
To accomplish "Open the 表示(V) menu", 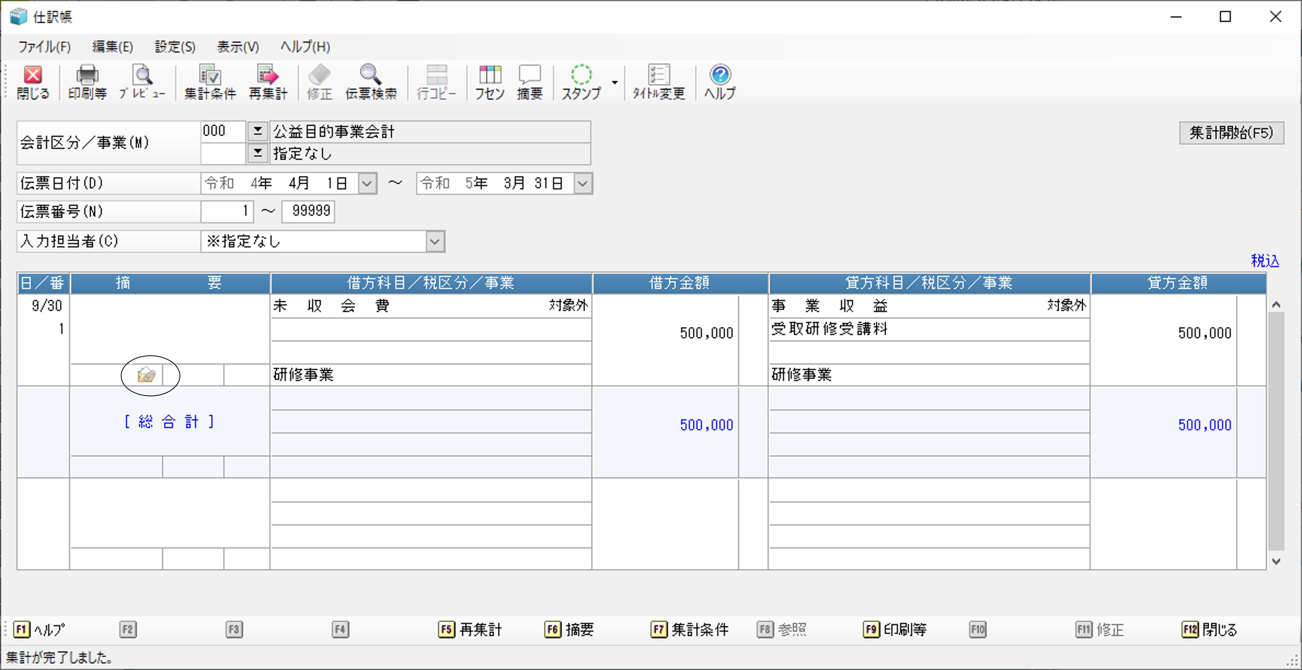I will (238, 47).
